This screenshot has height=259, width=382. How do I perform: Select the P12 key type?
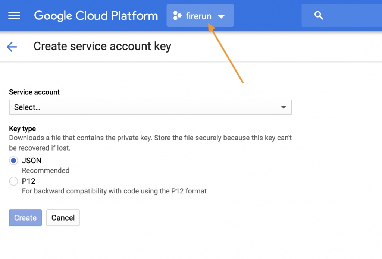pos(13,181)
